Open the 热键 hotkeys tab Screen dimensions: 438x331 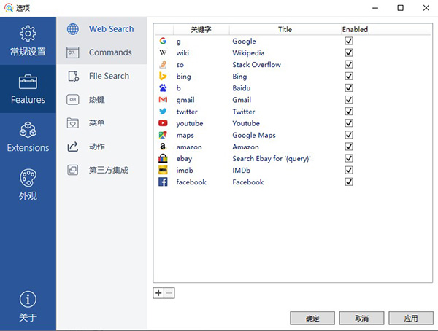point(97,99)
